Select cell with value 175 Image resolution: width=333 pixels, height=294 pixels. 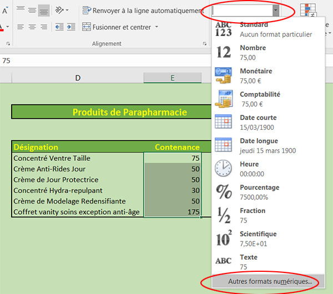point(173,212)
